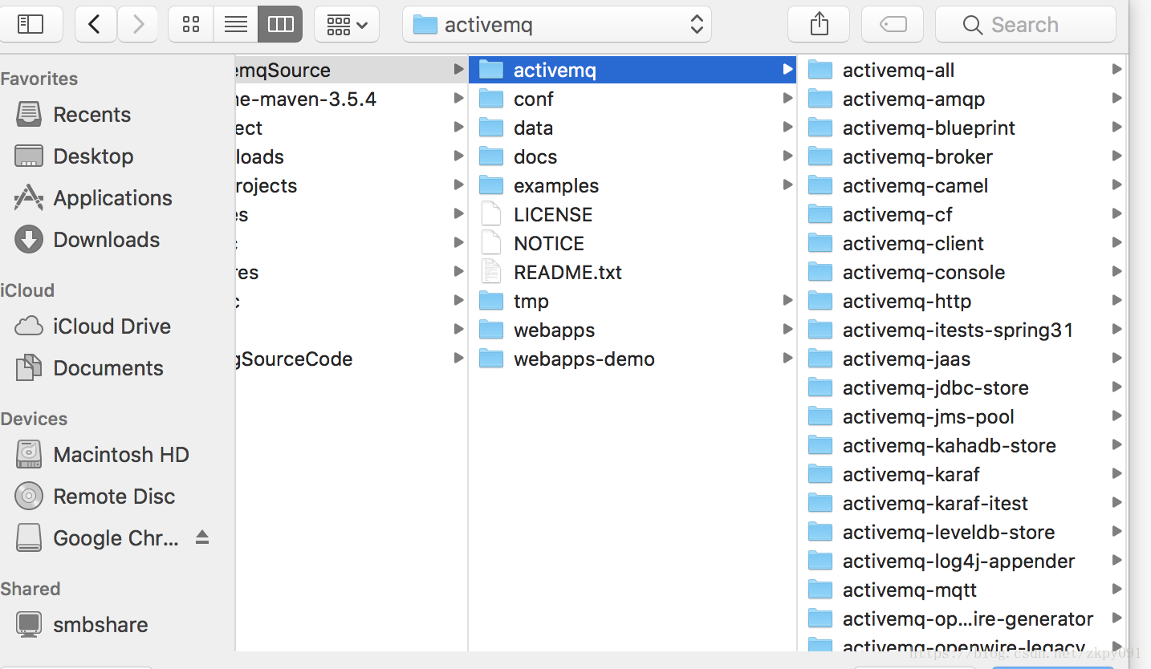Select the activemq-client folder
The height and width of the screenshot is (669, 1151).
coord(962,243)
